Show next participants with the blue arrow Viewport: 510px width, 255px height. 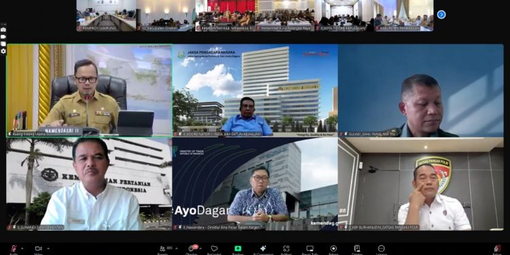click(441, 15)
